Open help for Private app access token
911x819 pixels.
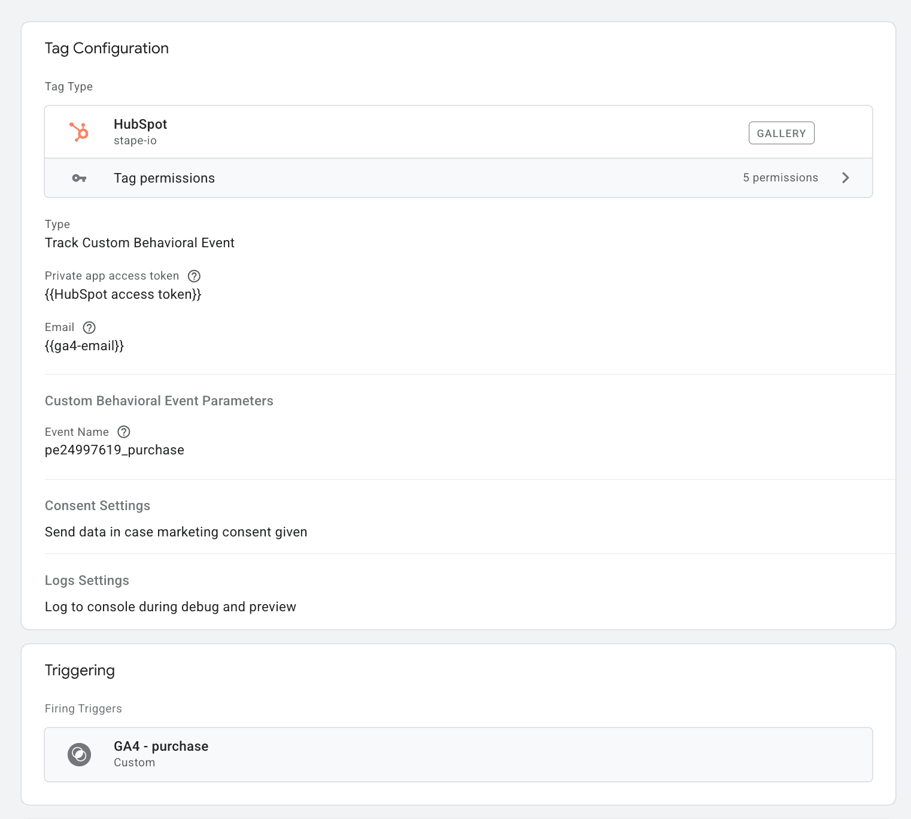194,276
